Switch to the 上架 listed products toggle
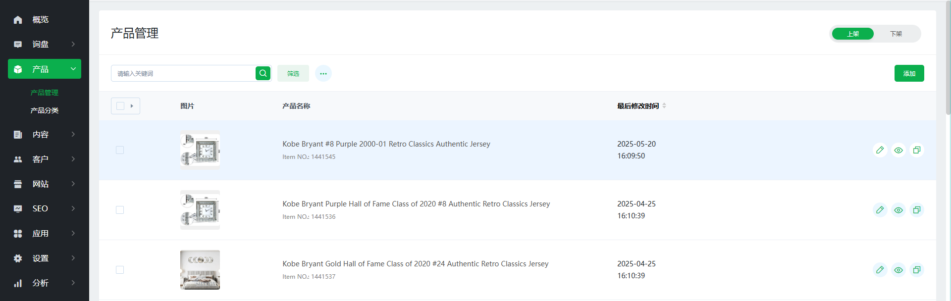The width and height of the screenshot is (951, 301). point(853,34)
